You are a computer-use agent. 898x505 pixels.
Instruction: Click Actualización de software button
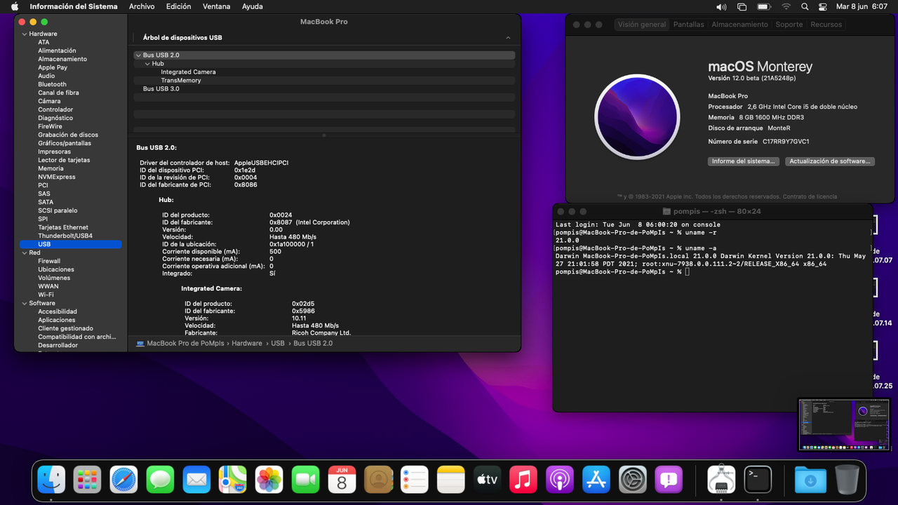point(830,161)
